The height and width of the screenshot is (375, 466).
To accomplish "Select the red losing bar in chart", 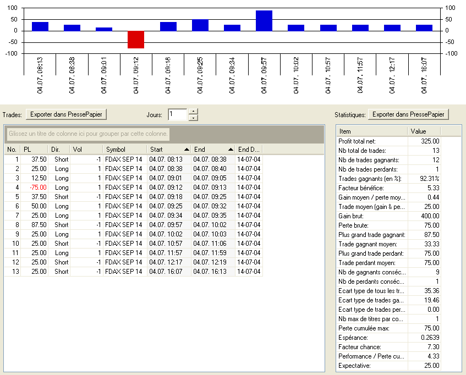I will tap(136, 40).
